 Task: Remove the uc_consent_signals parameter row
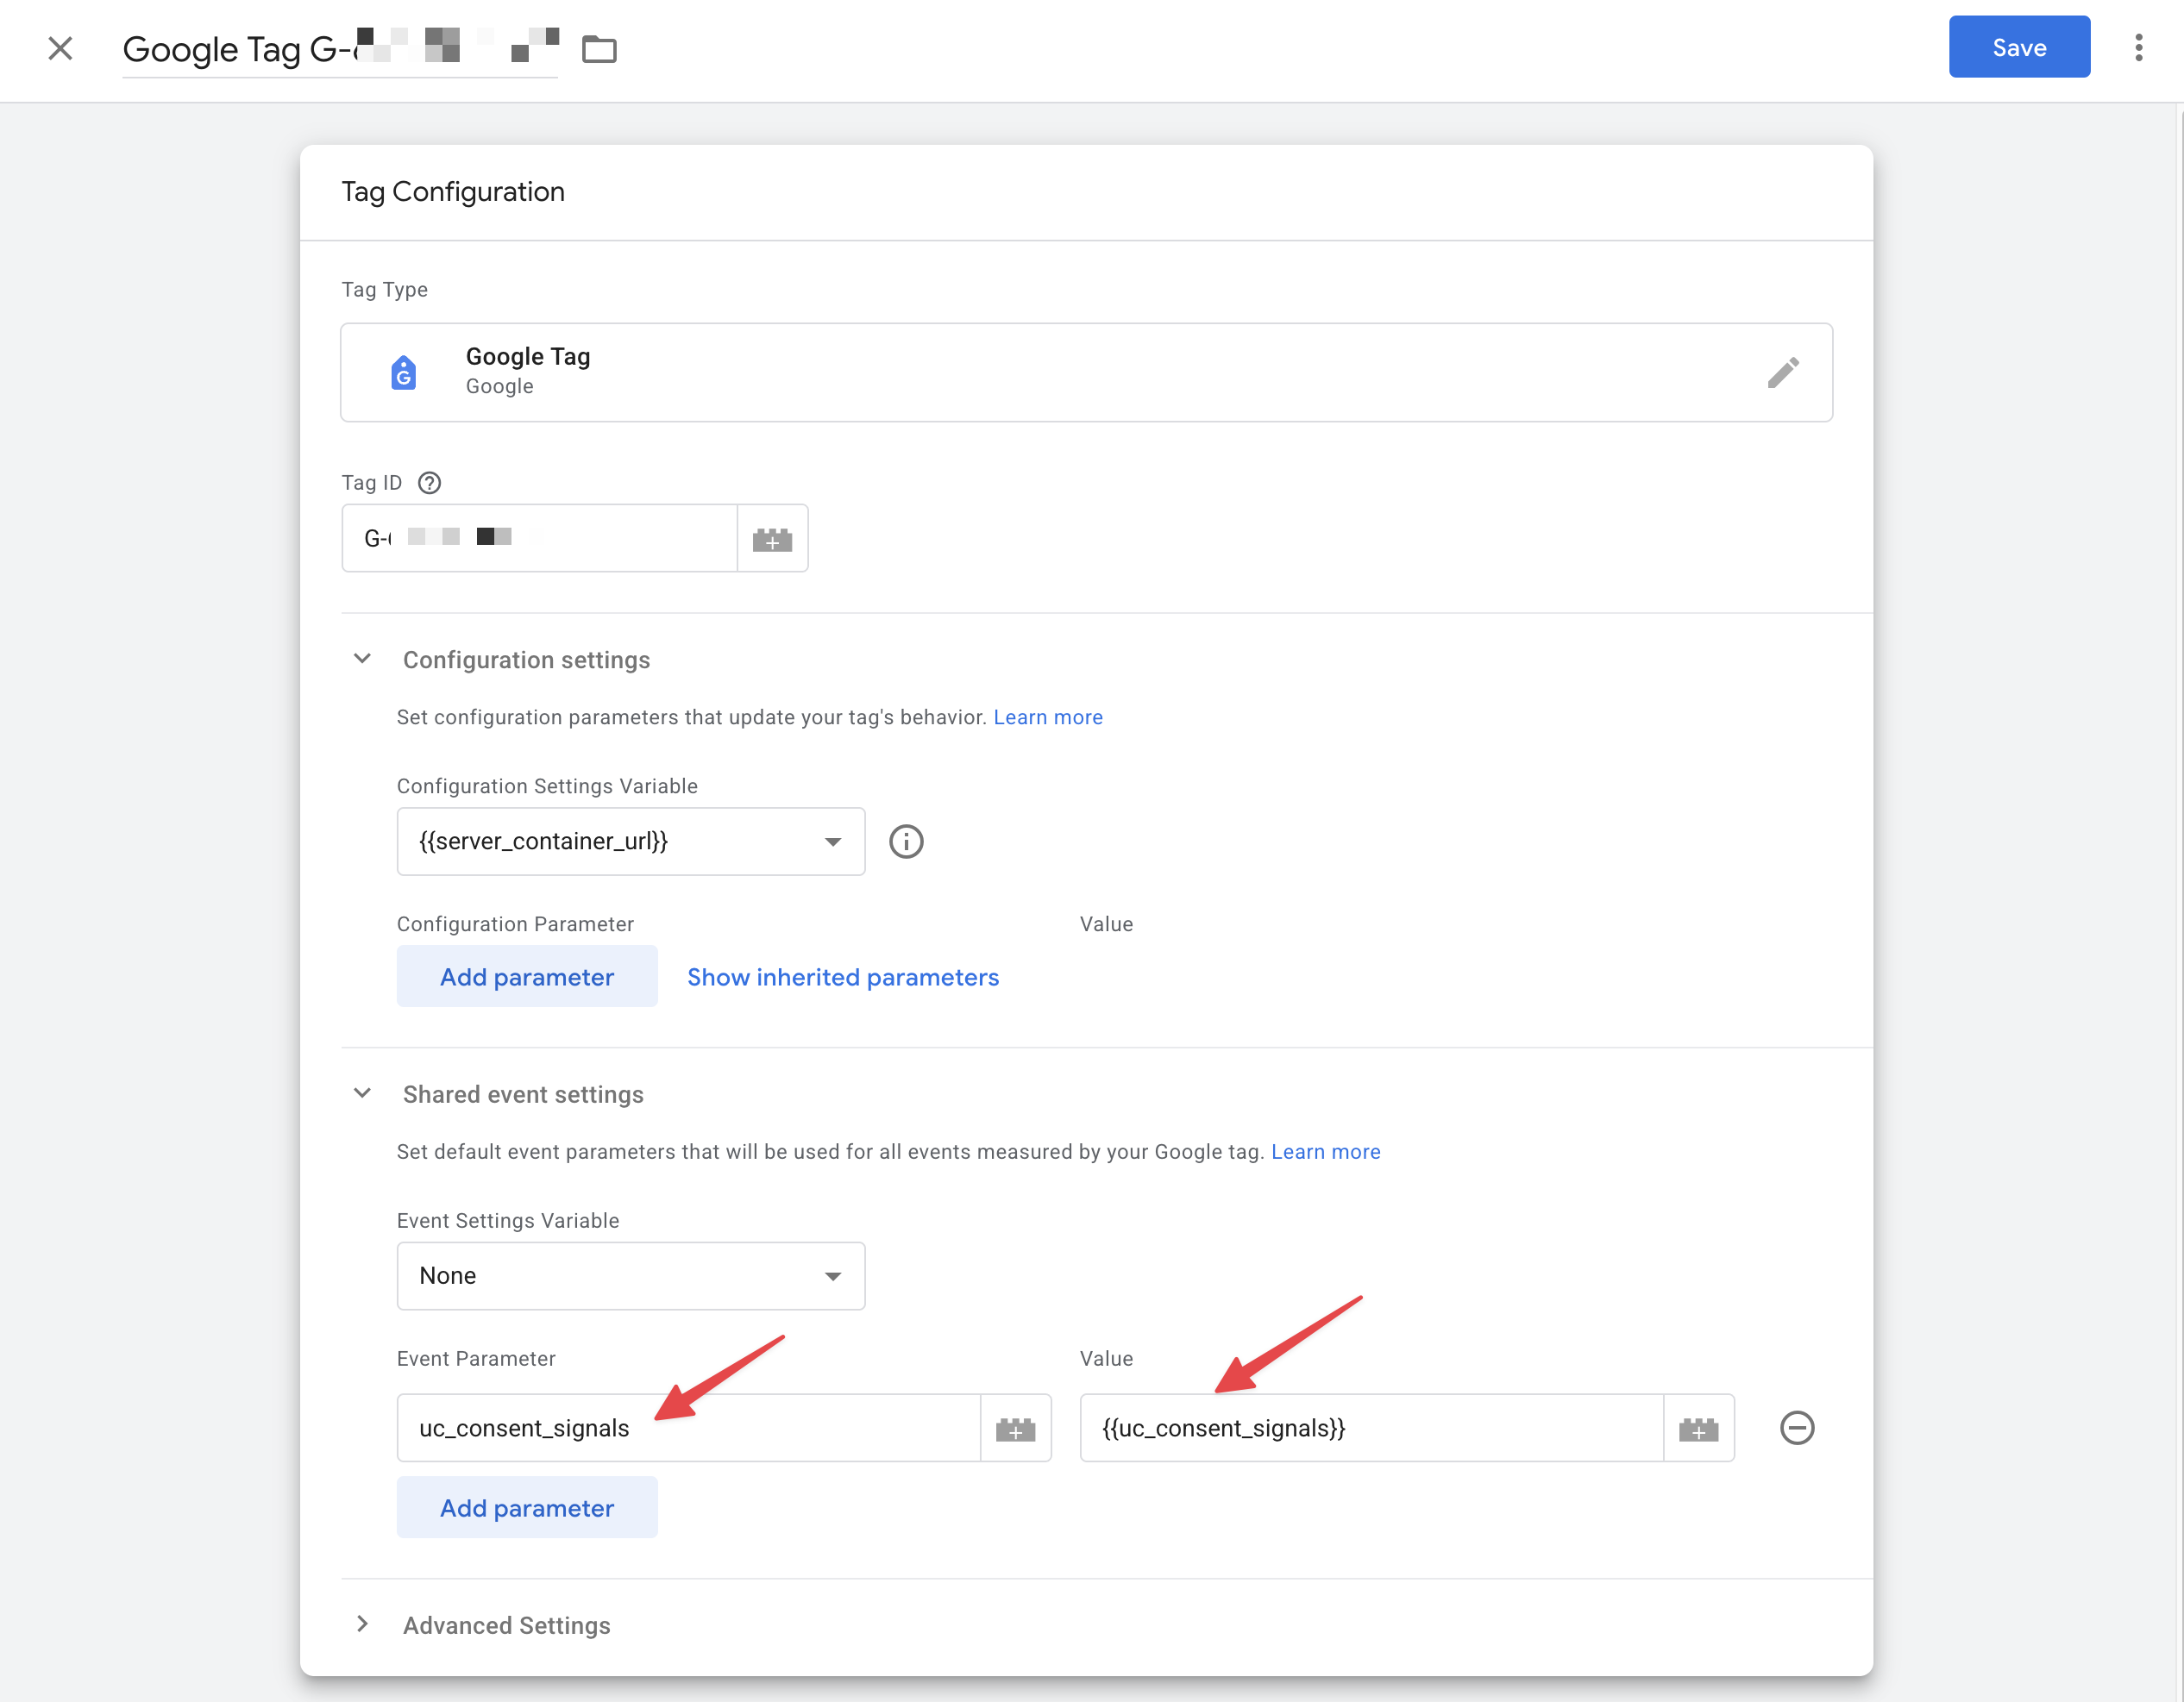point(1797,1427)
